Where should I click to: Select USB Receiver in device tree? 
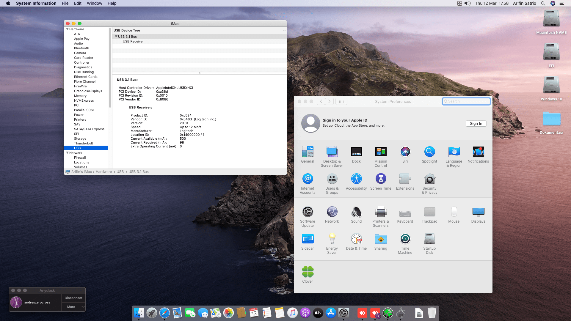[x=133, y=41]
